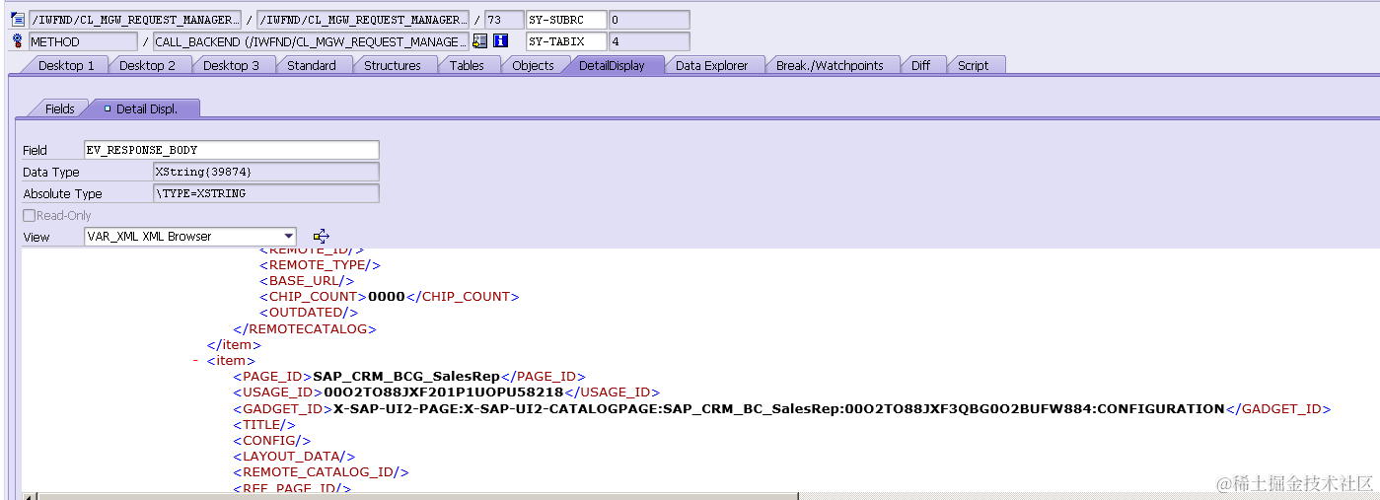Click the GADGET_ID value starting X-SAP-UI2-PAGE

(x=778, y=408)
